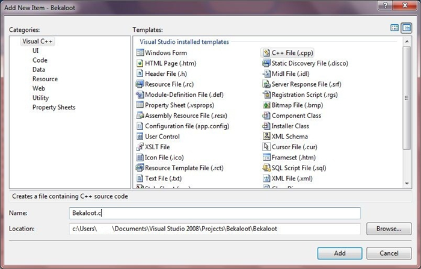The image size is (421, 269).
Task: Click the templates list scroll up arrow
Action: [x=407, y=42]
